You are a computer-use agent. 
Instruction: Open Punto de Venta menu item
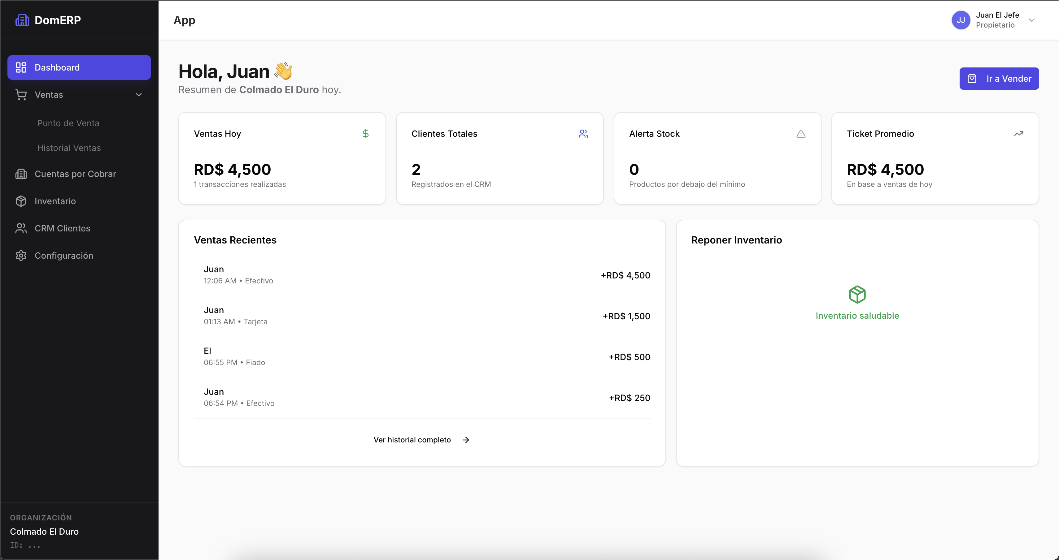click(68, 123)
